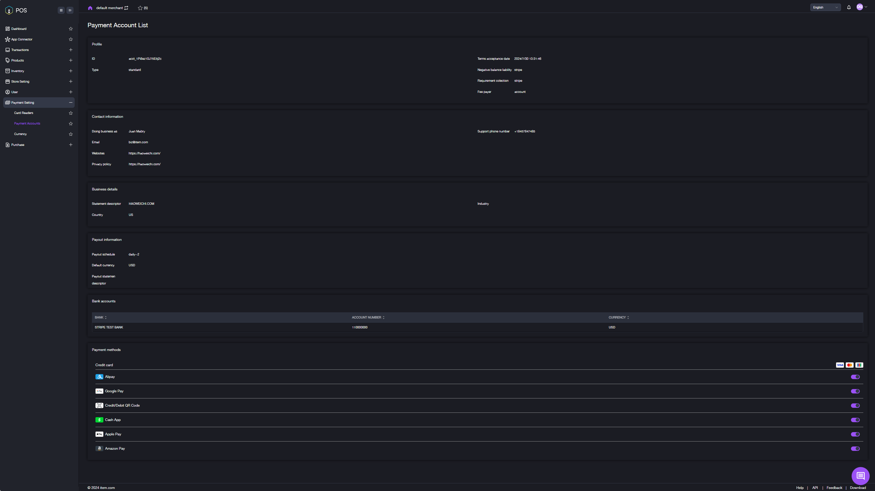Image resolution: width=875 pixels, height=491 pixels.
Task: Collapse the sidebar with the menu icon
Action: (x=70, y=10)
